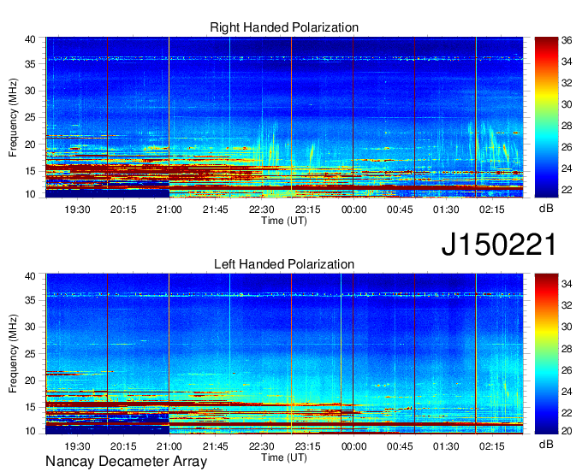Click the 15 MHz tick of Right Handed plot
582x472 pixels.
pos(30,171)
